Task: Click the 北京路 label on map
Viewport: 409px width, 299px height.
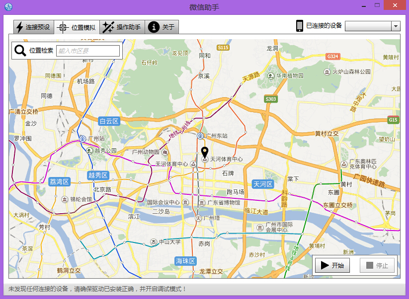Action: [x=102, y=189]
